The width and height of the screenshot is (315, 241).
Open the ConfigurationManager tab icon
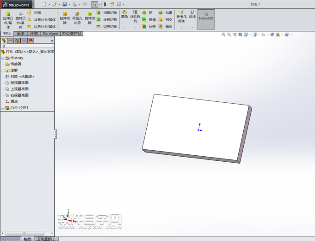point(17,41)
